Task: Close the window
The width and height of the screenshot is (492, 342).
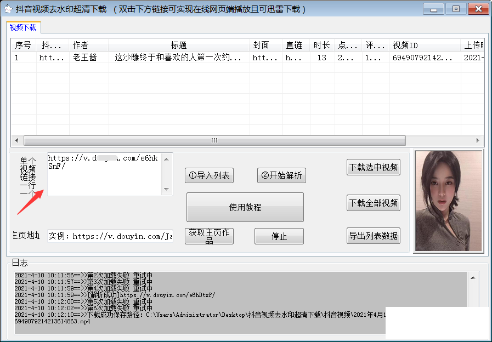Action: [x=478, y=9]
